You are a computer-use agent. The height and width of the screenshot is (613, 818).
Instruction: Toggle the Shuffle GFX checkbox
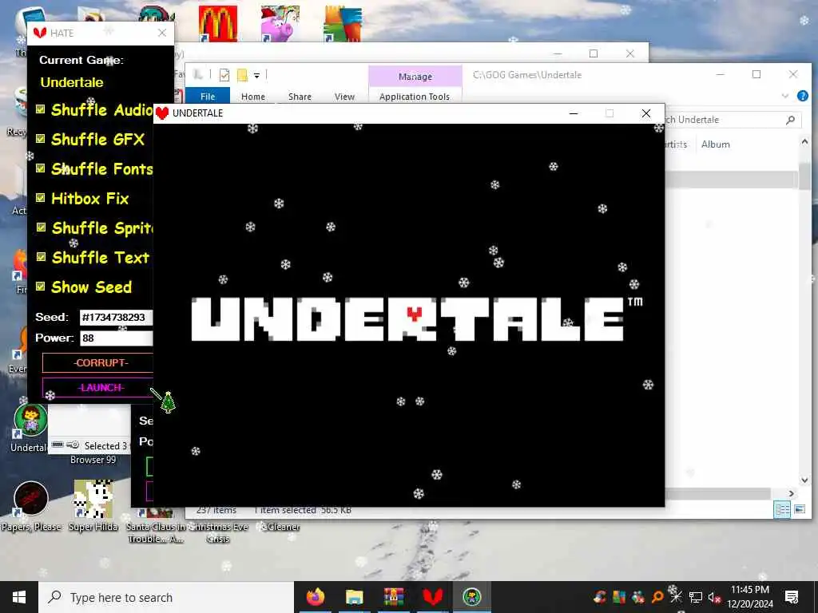tap(40, 139)
